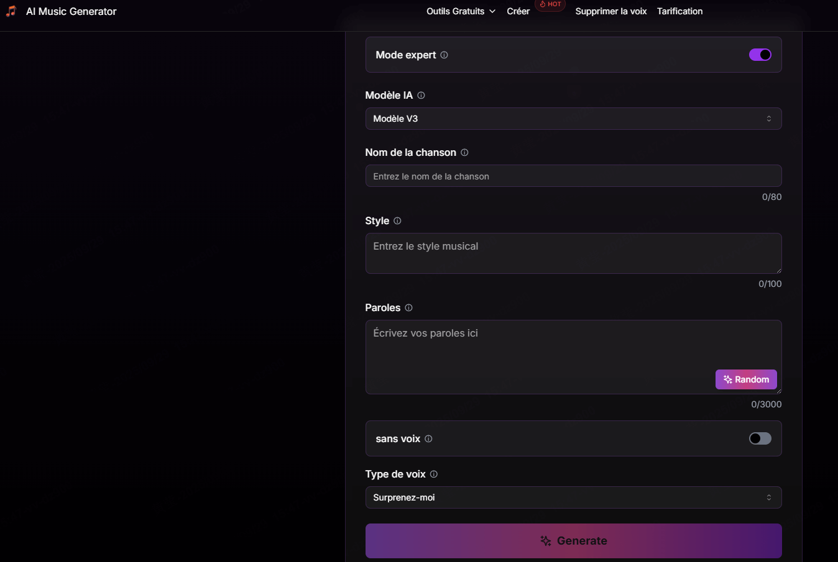The height and width of the screenshot is (562, 838).
Task: Go to Supprimer la voix page
Action: pyautogui.click(x=610, y=11)
